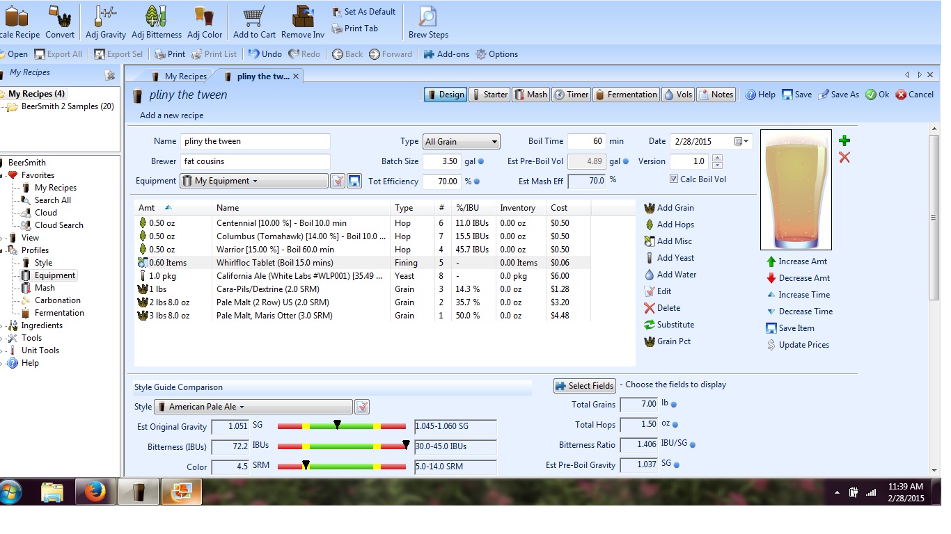This screenshot has height=534, width=951.
Task: Click Print Tab in the ribbon
Action: point(355,29)
